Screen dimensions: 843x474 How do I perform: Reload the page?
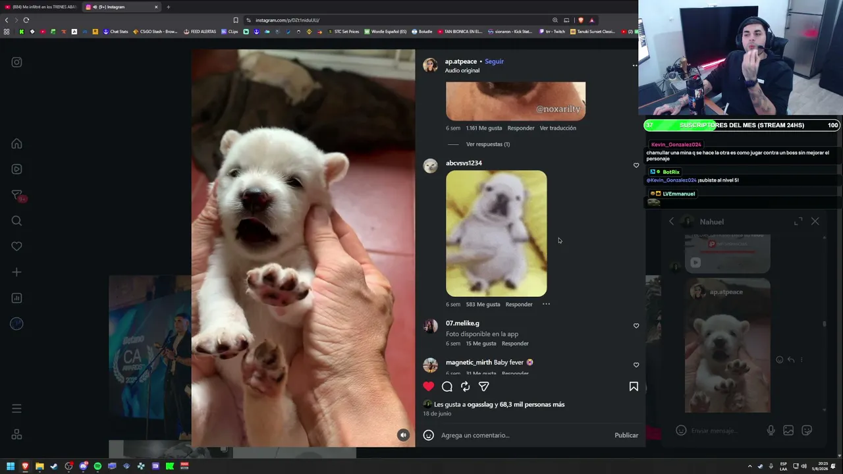point(26,20)
